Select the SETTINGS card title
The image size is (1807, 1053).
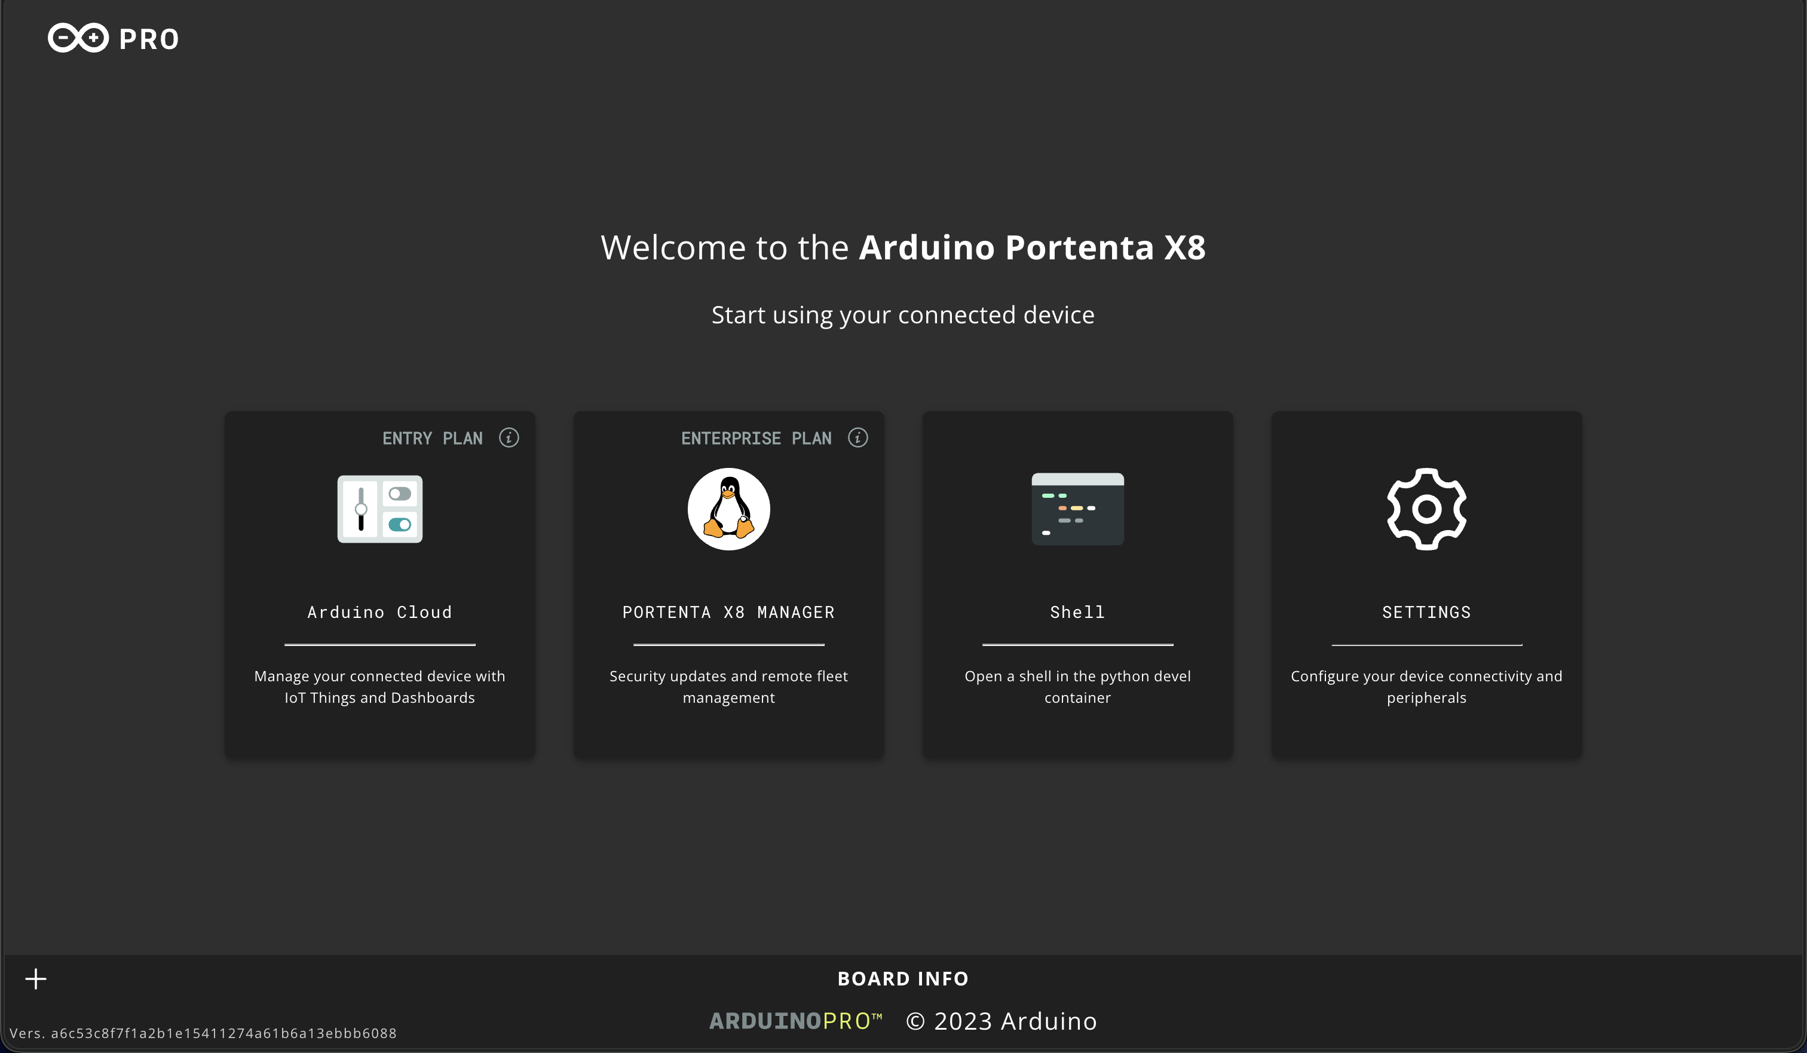1426,612
